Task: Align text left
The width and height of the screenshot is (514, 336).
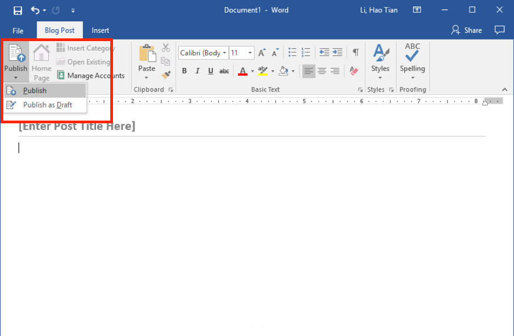Action: pyautogui.click(x=308, y=71)
